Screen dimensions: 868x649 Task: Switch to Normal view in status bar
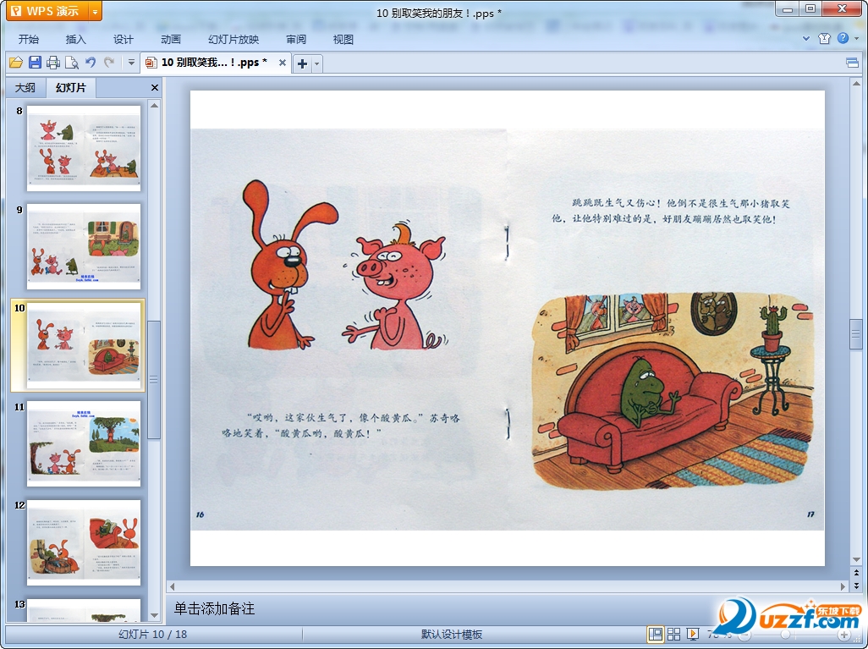656,635
